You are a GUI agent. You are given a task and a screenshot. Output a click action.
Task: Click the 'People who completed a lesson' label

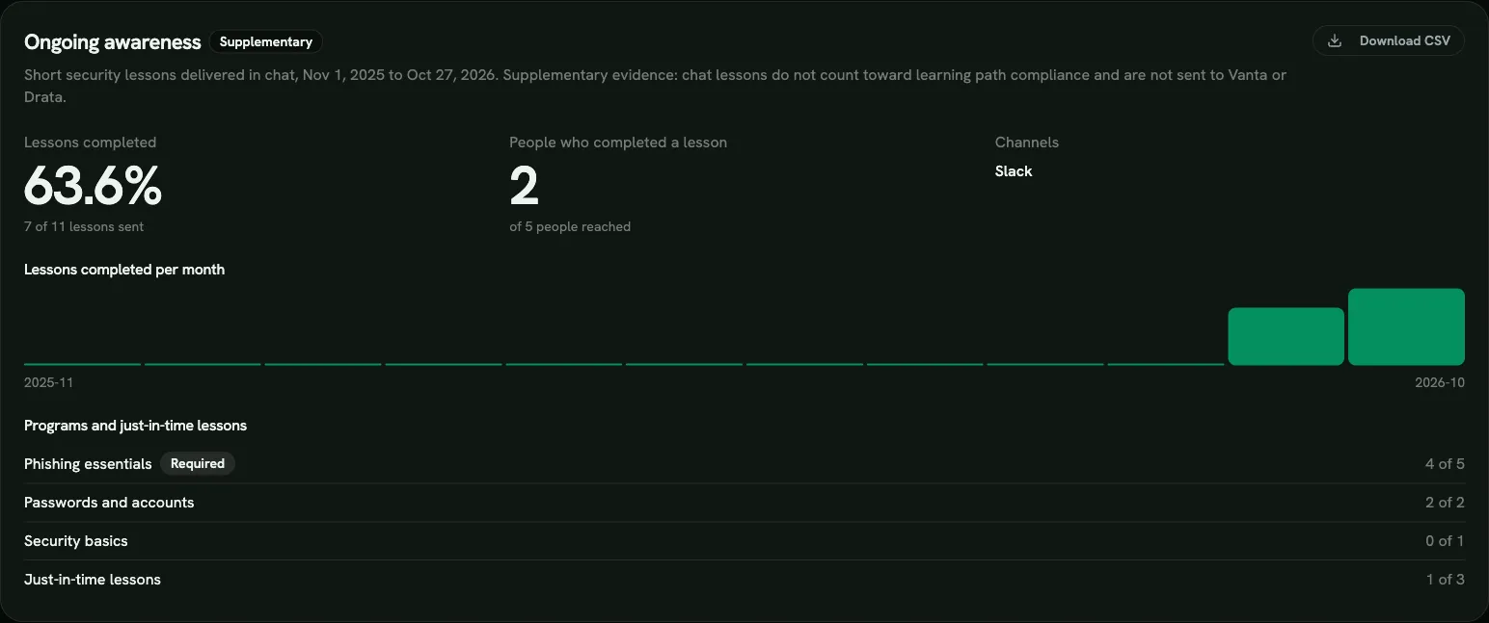(618, 143)
